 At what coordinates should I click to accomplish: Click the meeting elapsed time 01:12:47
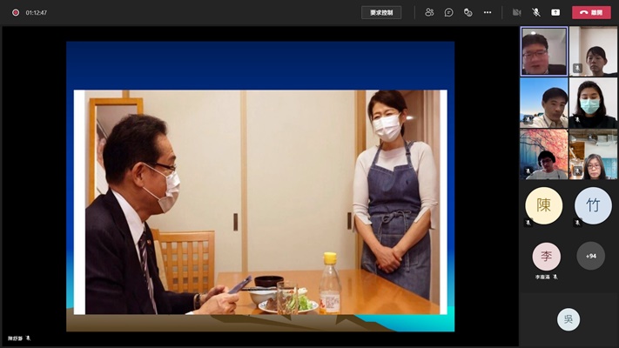point(37,12)
